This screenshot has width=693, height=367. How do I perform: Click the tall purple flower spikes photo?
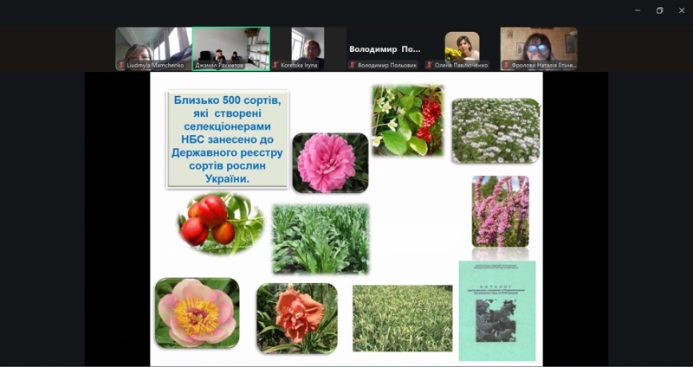tap(501, 211)
